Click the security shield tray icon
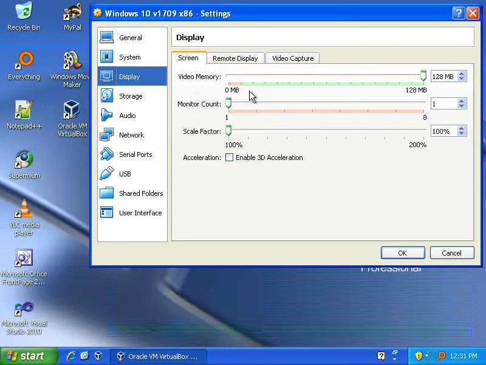Screen dimensions: 486x365 point(419,356)
